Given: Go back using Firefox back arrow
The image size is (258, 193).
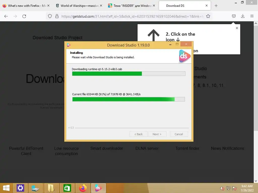Looking at the screenshot, I should [6, 16].
